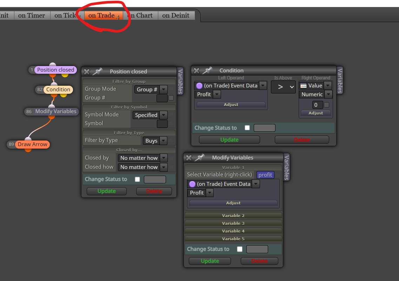Image resolution: width=399 pixels, height=281 pixels.
Task: Click the orange bottom connector of Draw Arrow node
Action: (28, 150)
